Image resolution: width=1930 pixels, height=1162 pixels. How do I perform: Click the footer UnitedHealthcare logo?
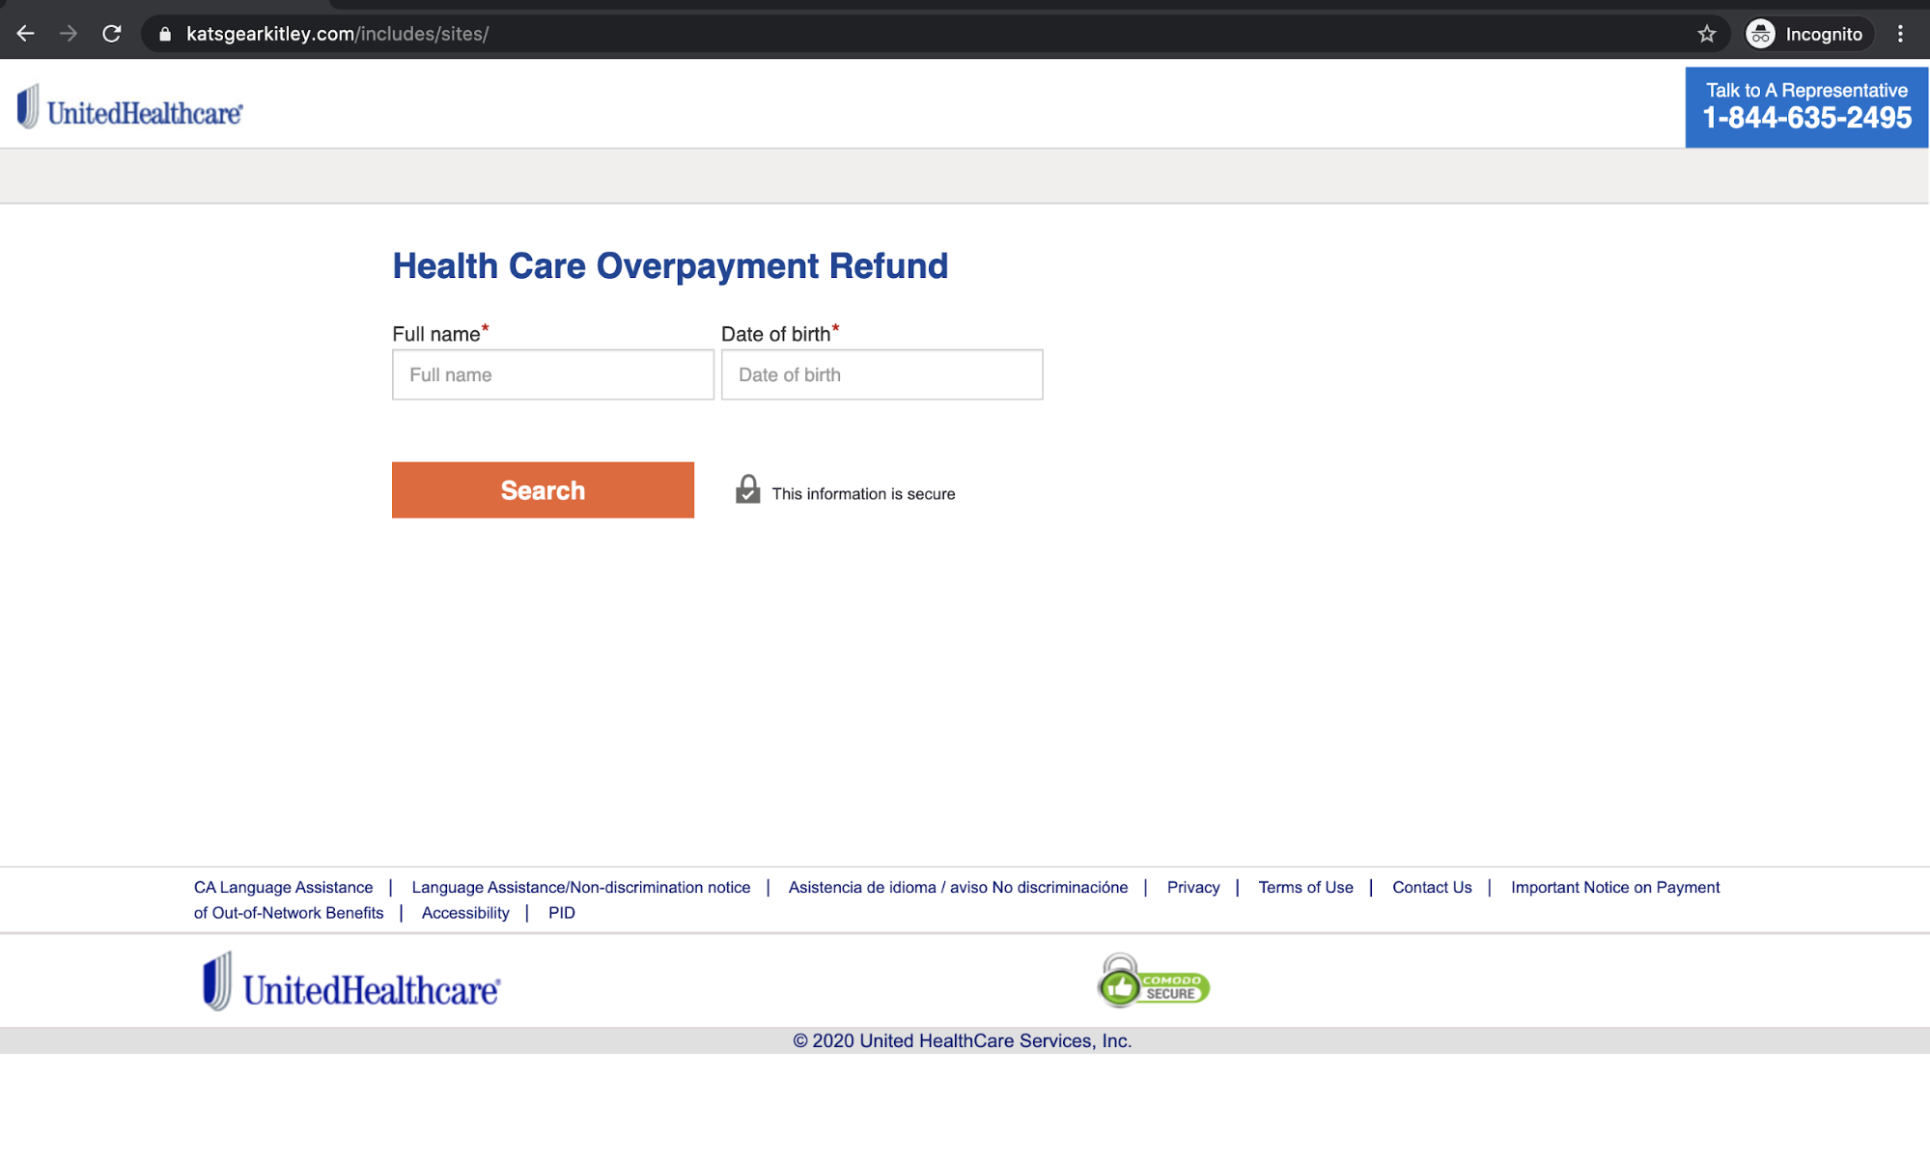(x=351, y=983)
